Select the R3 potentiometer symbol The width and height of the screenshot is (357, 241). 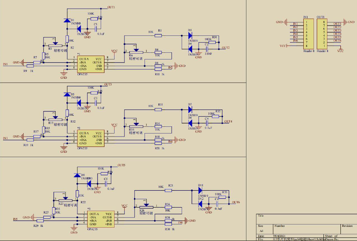tap(55, 44)
